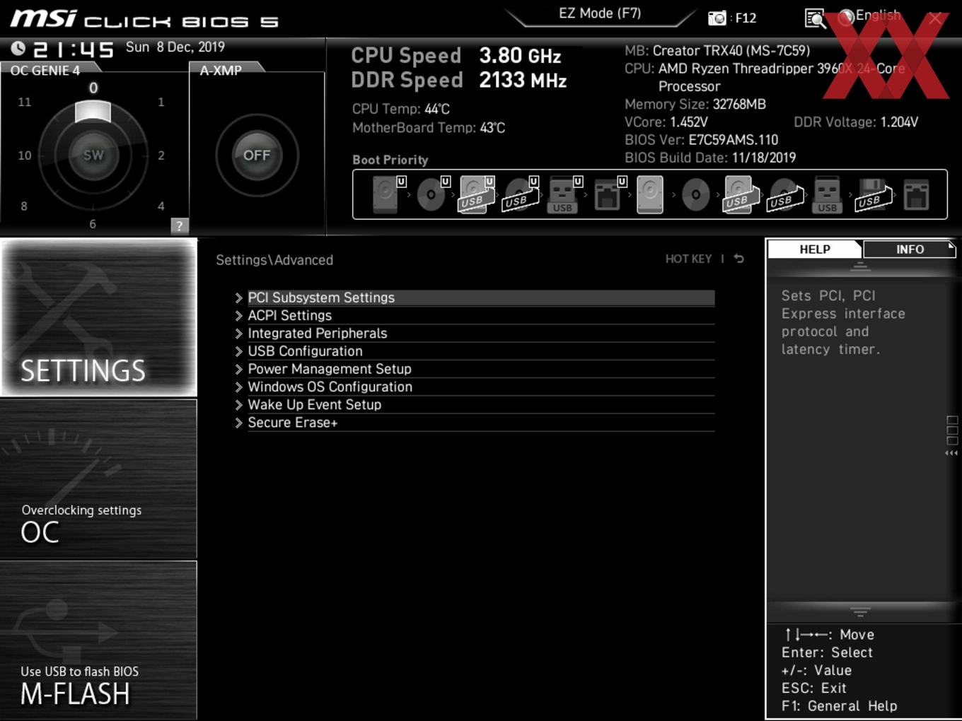This screenshot has height=721, width=962.
Task: Pick the legacy USB hard disk icon without U badge
Action: tap(739, 194)
